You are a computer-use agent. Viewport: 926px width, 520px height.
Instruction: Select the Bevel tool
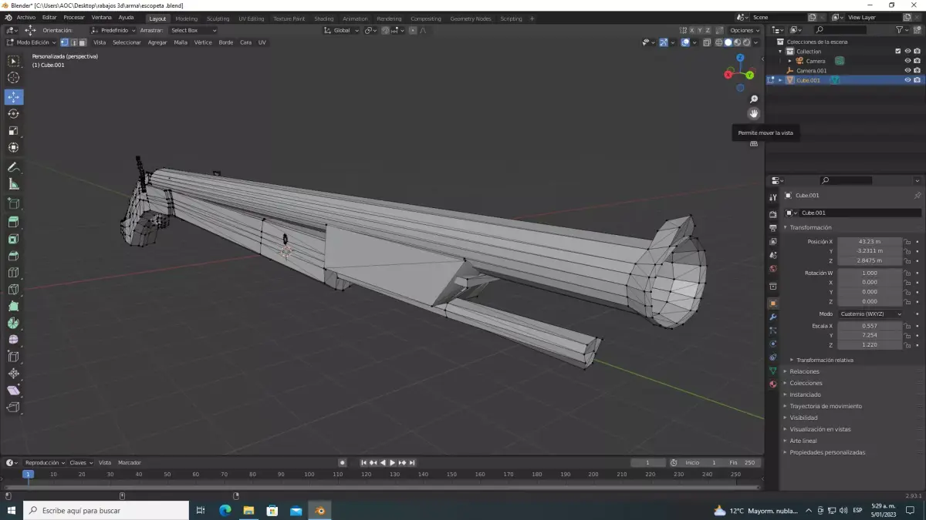[x=14, y=257]
